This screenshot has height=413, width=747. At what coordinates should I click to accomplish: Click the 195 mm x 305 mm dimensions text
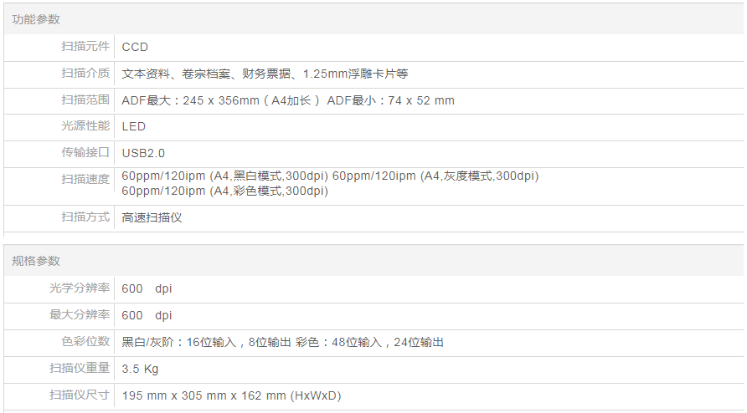click(x=231, y=395)
